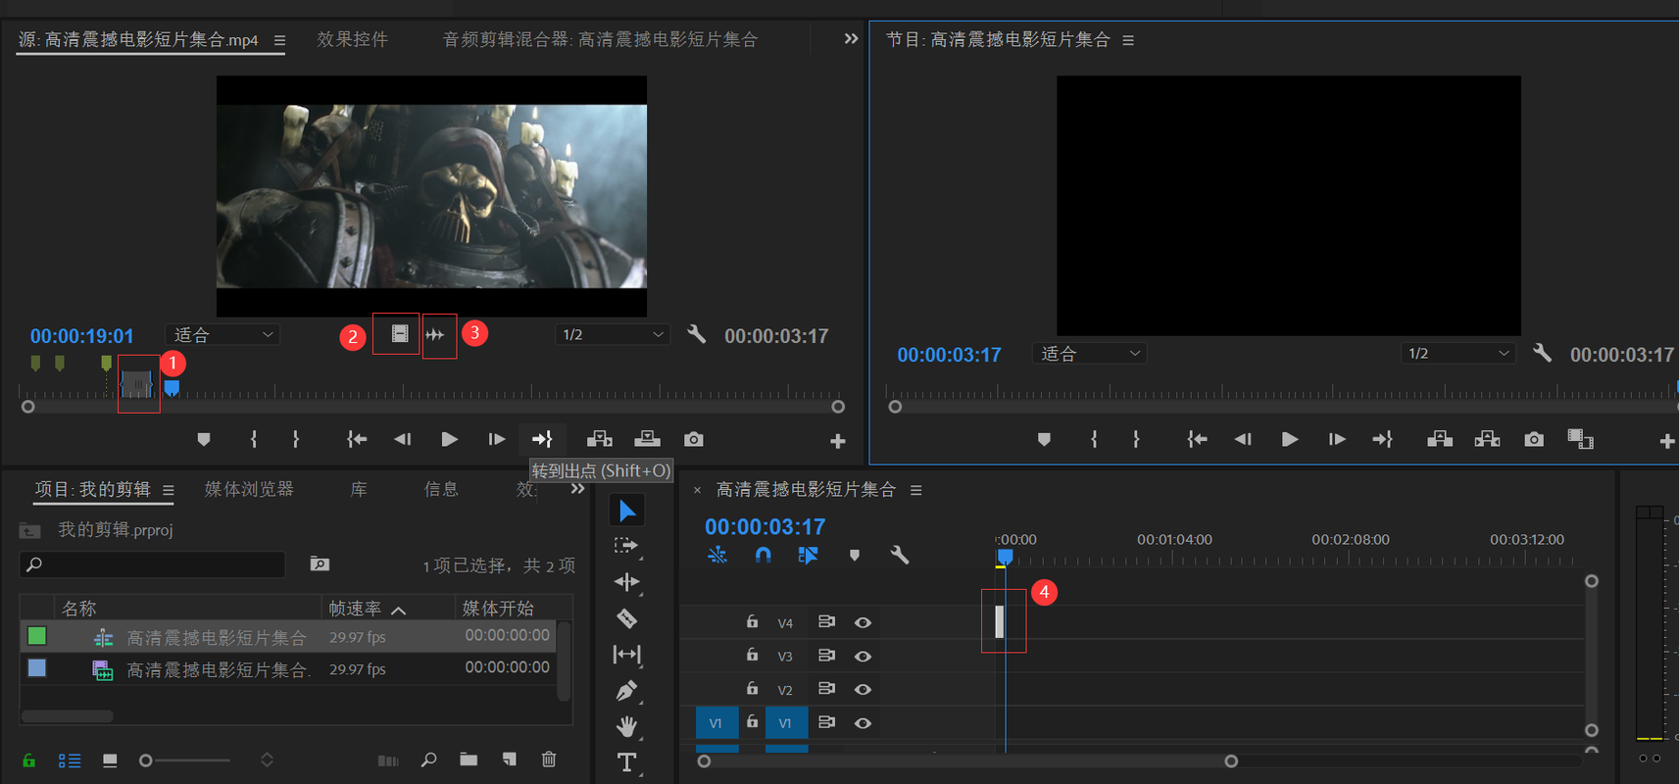Click the drag-video-only filmstrip icon

[x=399, y=334]
